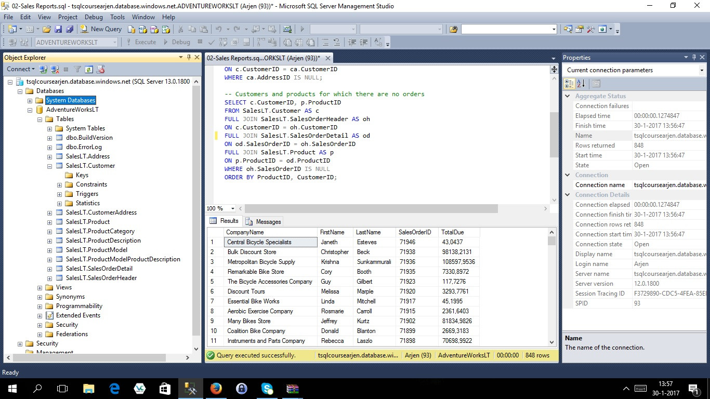Click the Debug button
Screen dimensions: 710x399
(x=176, y=42)
